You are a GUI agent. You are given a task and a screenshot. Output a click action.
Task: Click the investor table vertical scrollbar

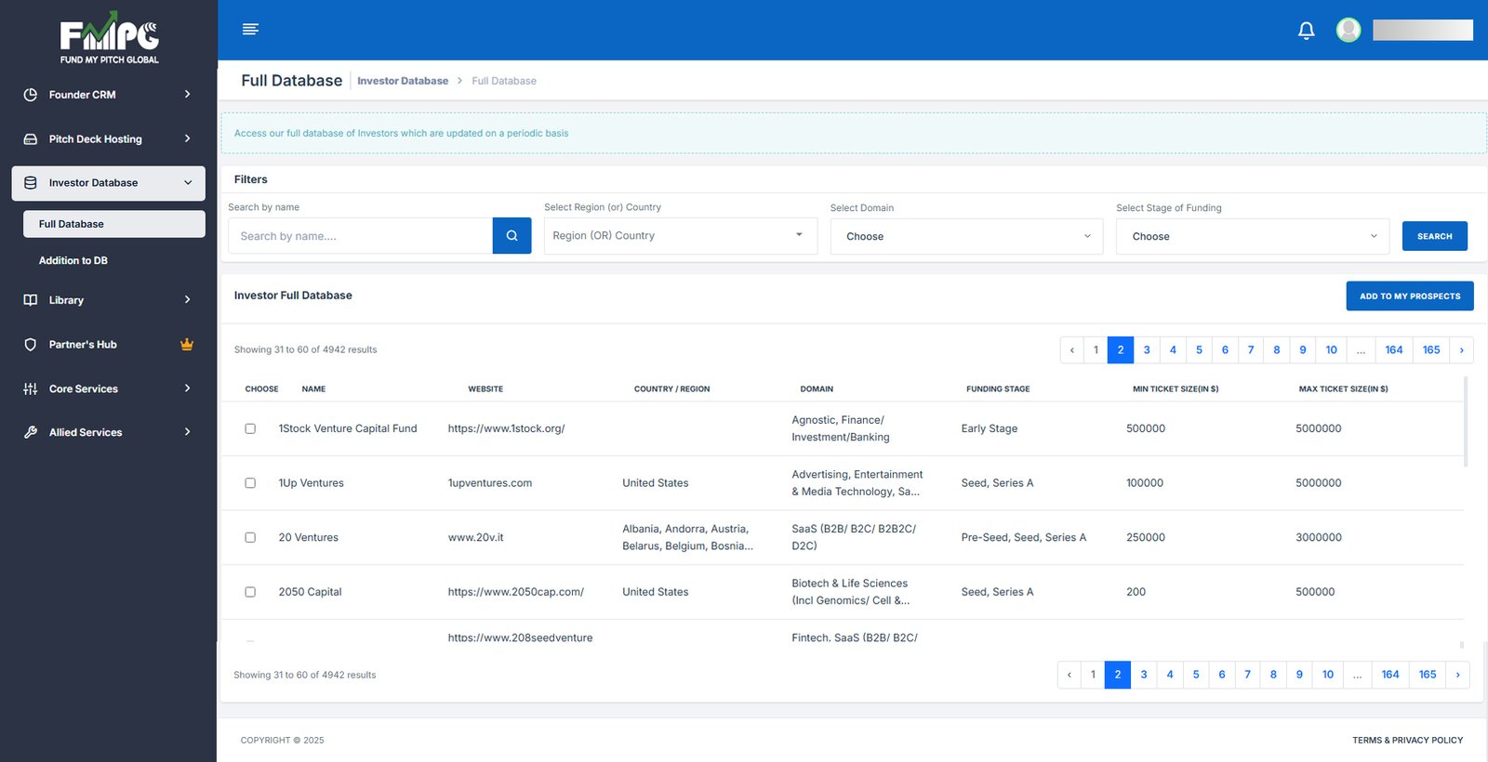[1466, 423]
